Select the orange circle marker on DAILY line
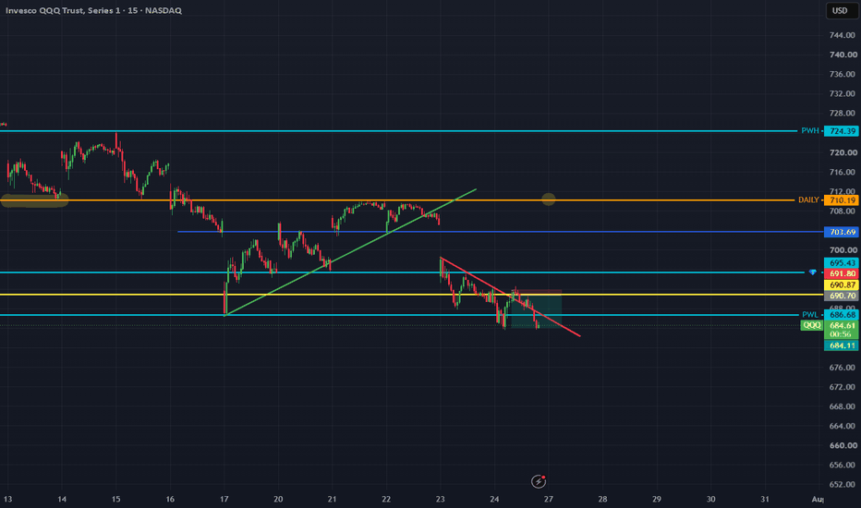Image resolution: width=861 pixels, height=508 pixels. [x=549, y=200]
